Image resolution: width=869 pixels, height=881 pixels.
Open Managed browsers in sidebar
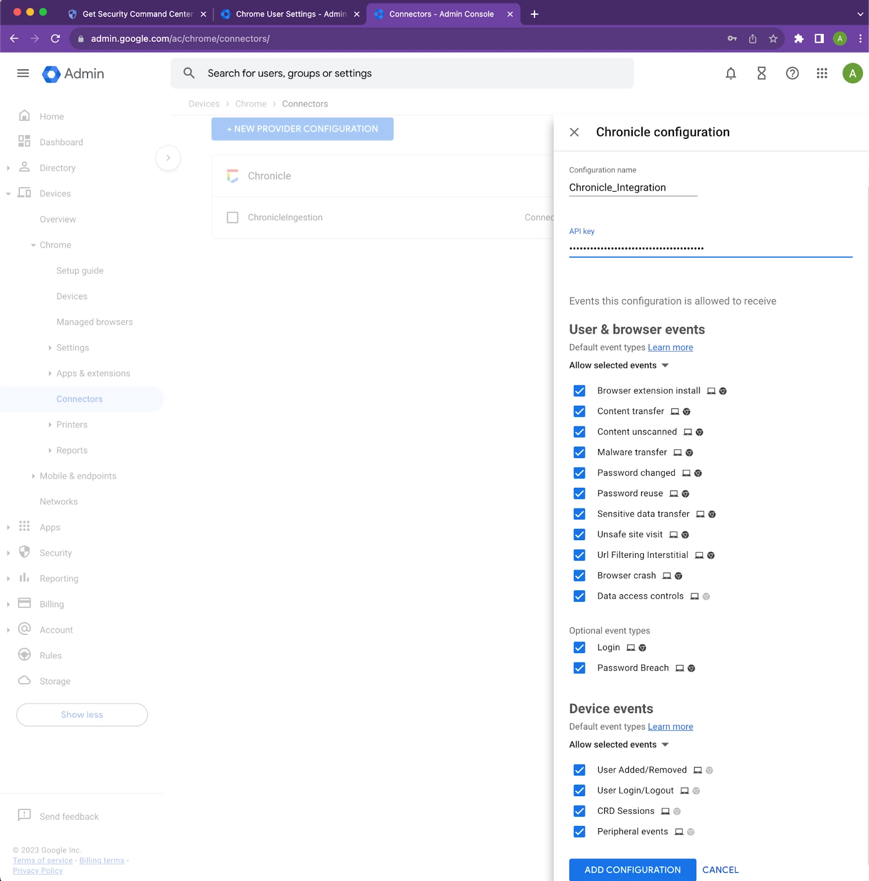tap(95, 322)
